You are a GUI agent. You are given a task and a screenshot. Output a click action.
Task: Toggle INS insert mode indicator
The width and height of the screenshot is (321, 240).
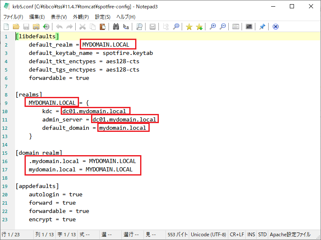click(251, 235)
